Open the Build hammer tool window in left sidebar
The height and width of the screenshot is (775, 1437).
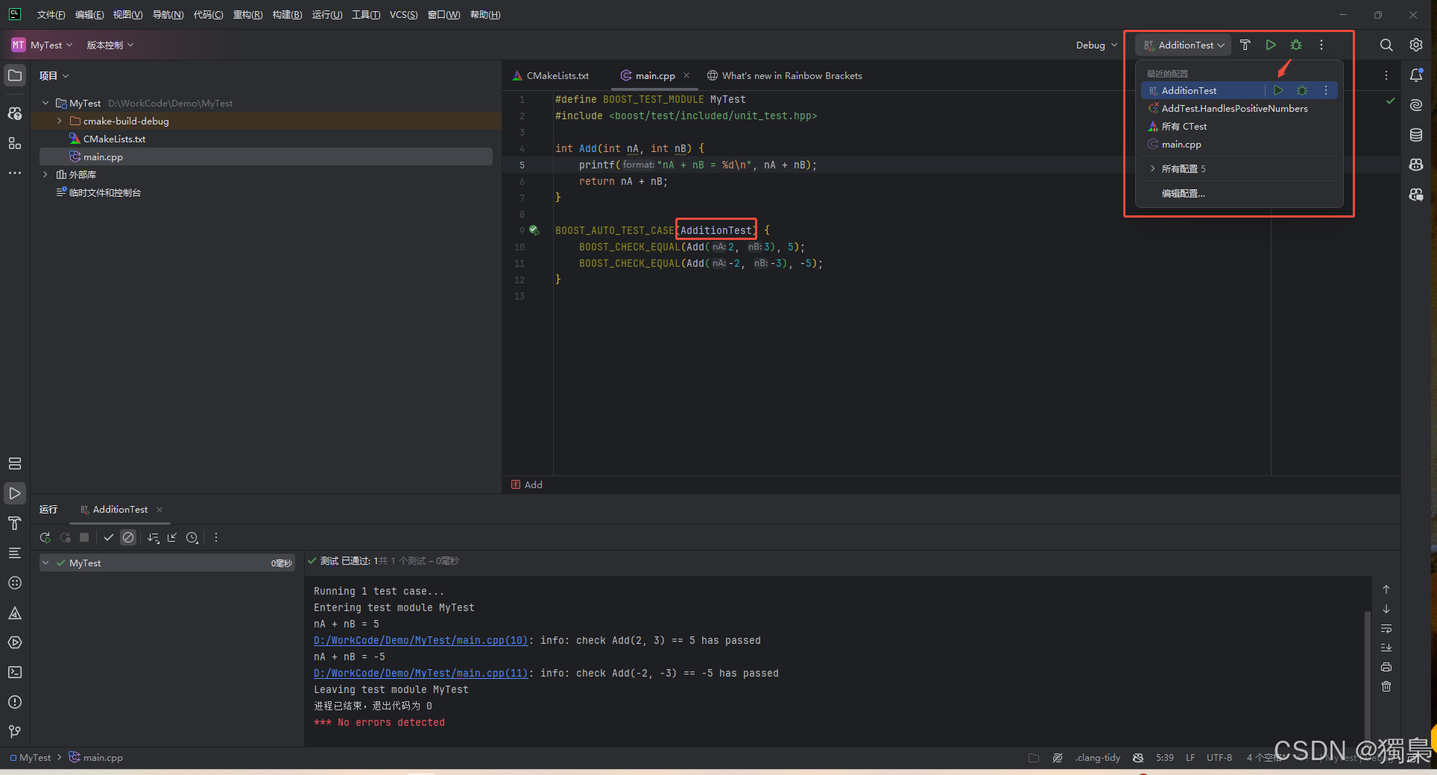(15, 523)
